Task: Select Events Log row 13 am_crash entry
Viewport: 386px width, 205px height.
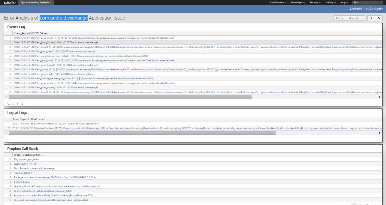Action: (x=193, y=92)
